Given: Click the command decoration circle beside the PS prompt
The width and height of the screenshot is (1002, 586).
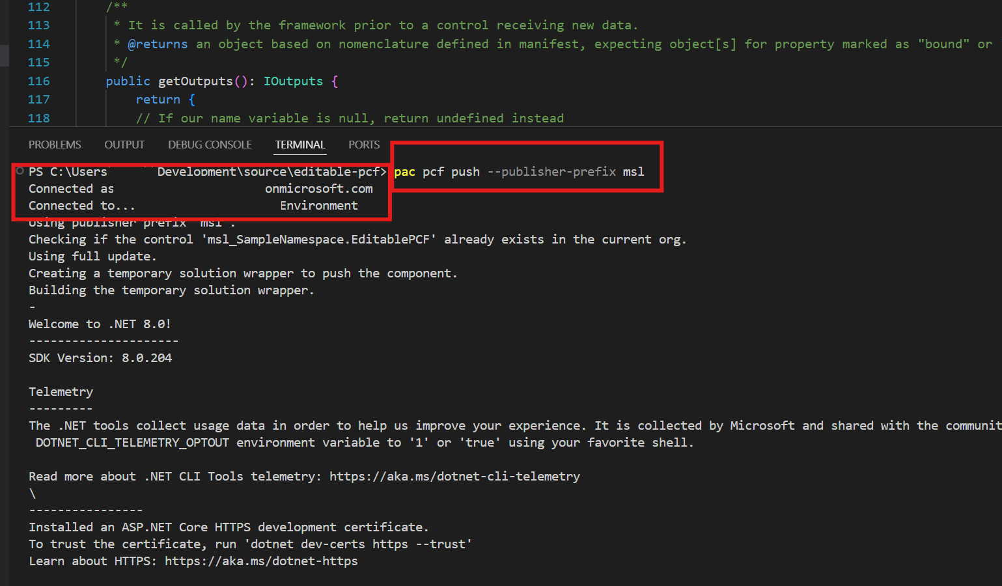Looking at the screenshot, I should pos(20,171).
